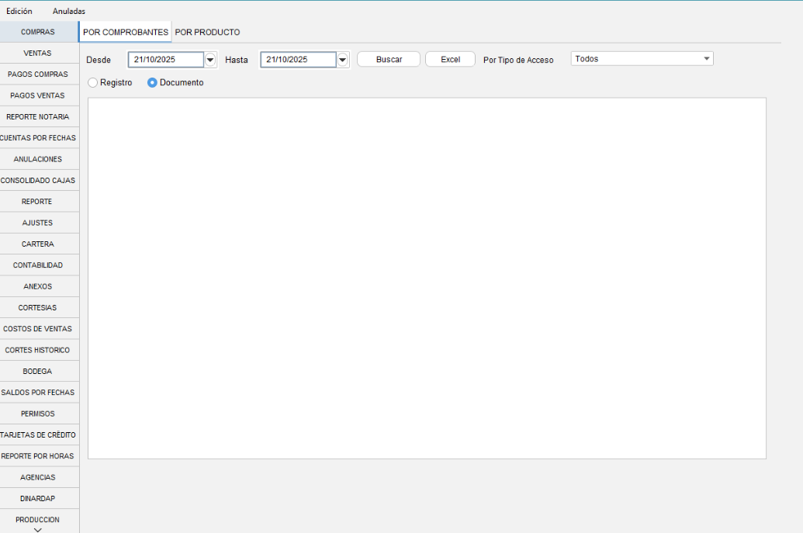
Task: Open the CONTABILIDAD sidebar section
Action: click(38, 265)
